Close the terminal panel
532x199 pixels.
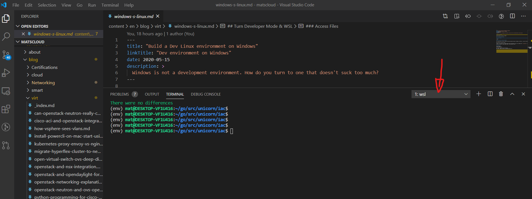point(523,94)
